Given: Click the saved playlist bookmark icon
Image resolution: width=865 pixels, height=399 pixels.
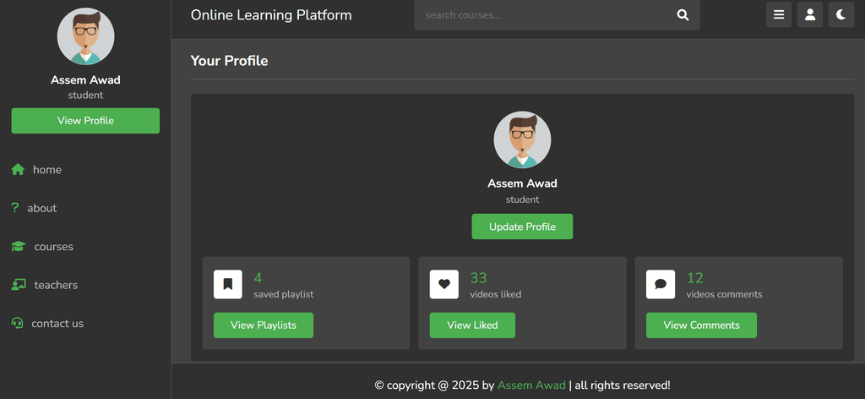Looking at the screenshot, I should 228,284.
